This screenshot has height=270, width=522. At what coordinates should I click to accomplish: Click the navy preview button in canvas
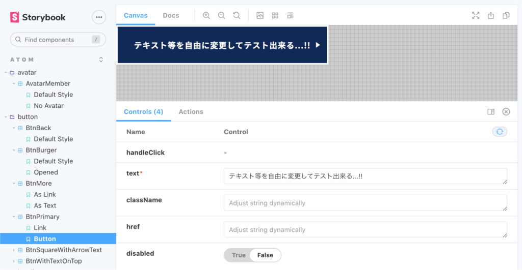coord(222,45)
